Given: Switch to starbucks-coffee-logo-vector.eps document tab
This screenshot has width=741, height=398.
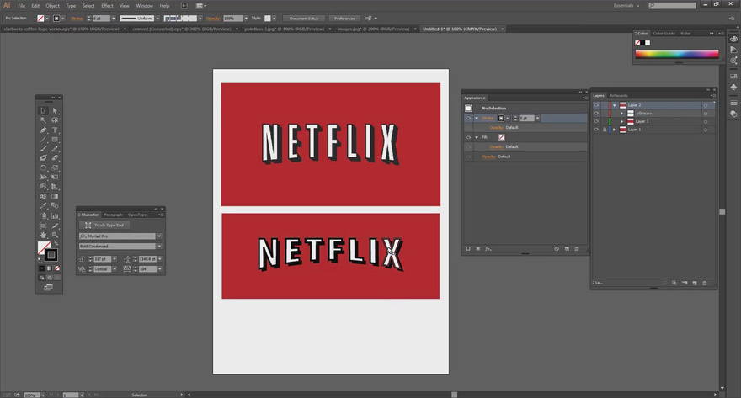Looking at the screenshot, I should (x=61, y=29).
